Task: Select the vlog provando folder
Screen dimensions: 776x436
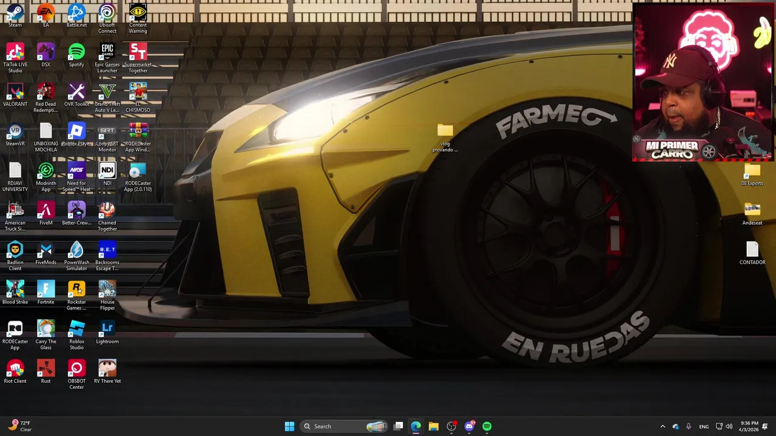Action: [x=445, y=137]
